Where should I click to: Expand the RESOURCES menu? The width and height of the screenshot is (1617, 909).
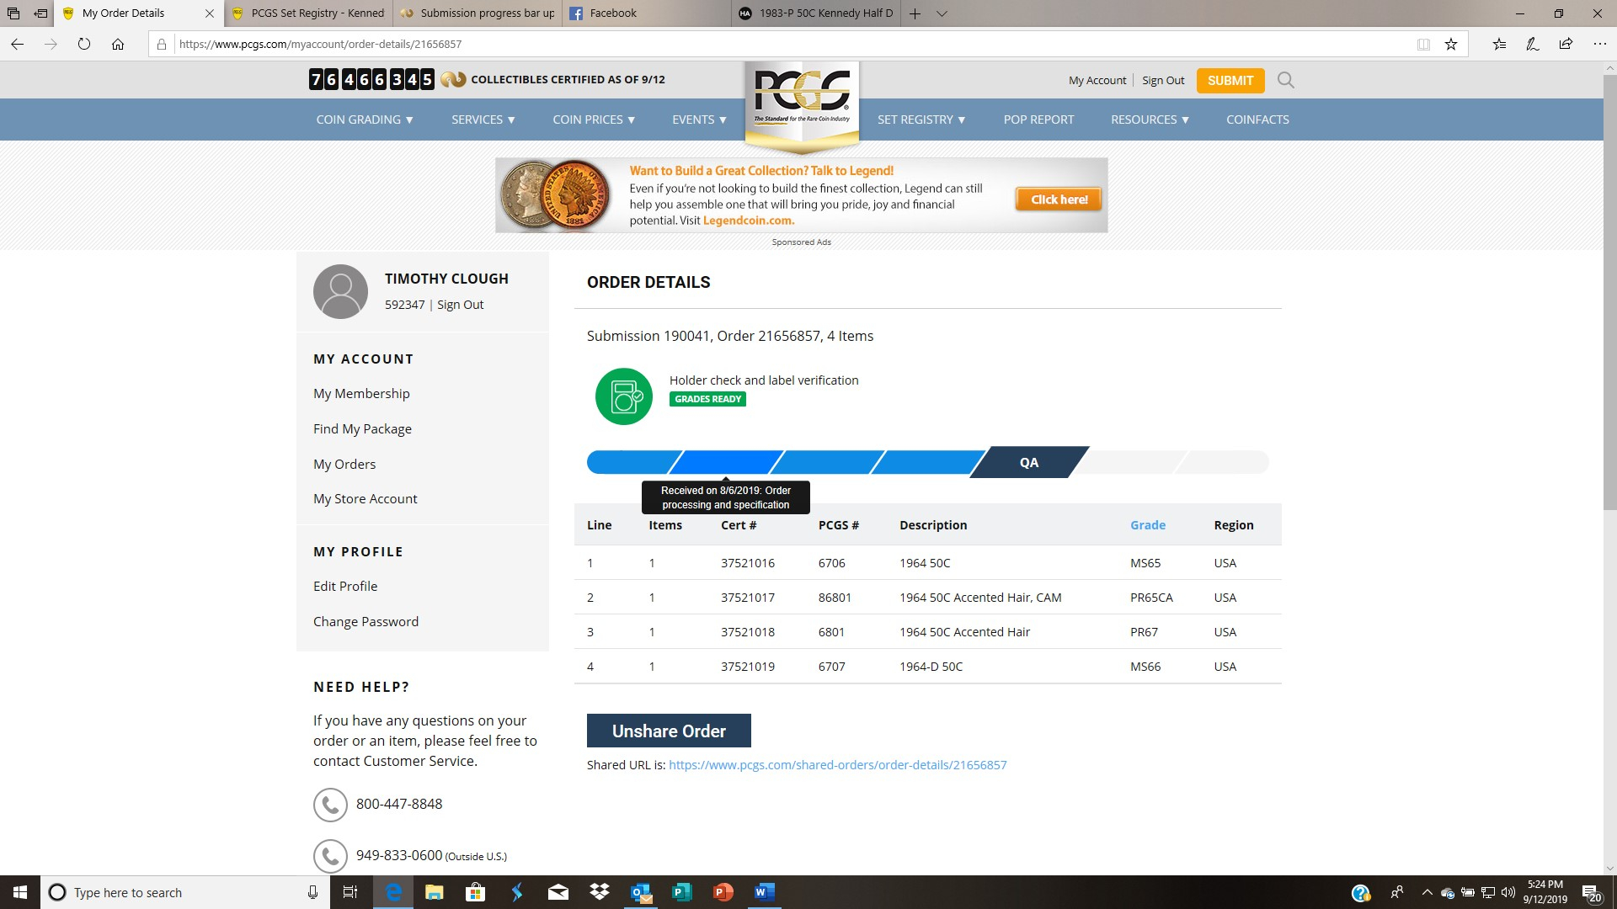pyautogui.click(x=1150, y=120)
